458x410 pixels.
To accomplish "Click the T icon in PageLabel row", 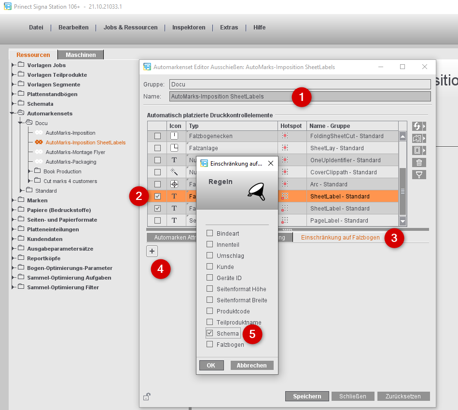I will [174, 220].
